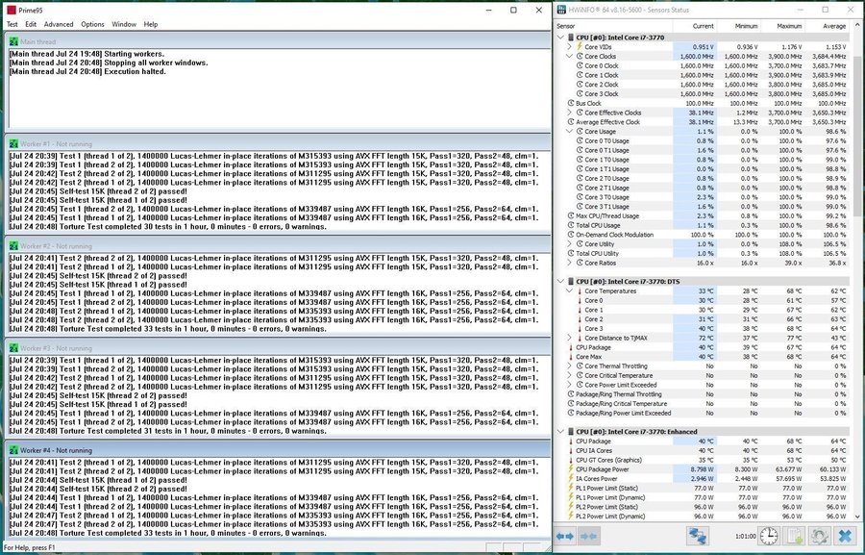The height and width of the screenshot is (555, 865).
Task: Select the Total CPU Usage row
Action: (x=704, y=225)
